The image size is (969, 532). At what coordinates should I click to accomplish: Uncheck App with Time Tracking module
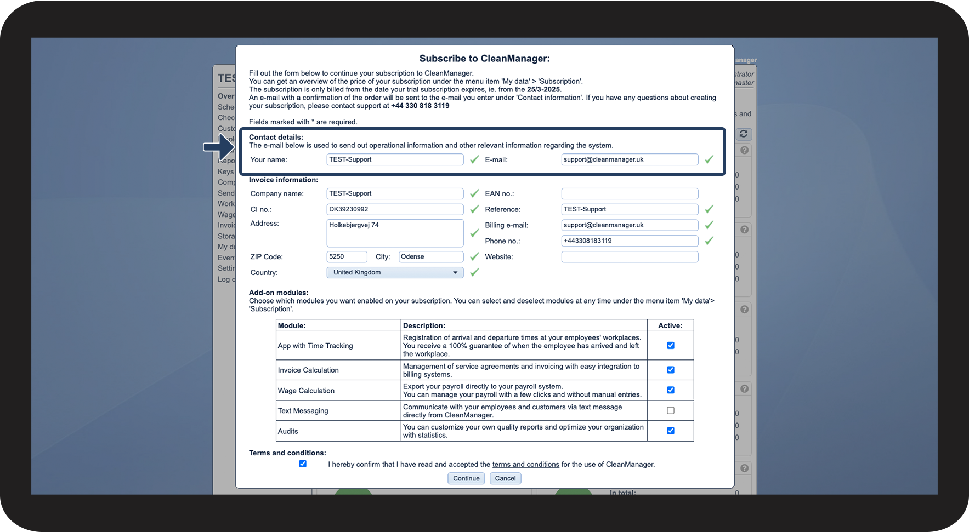point(670,346)
